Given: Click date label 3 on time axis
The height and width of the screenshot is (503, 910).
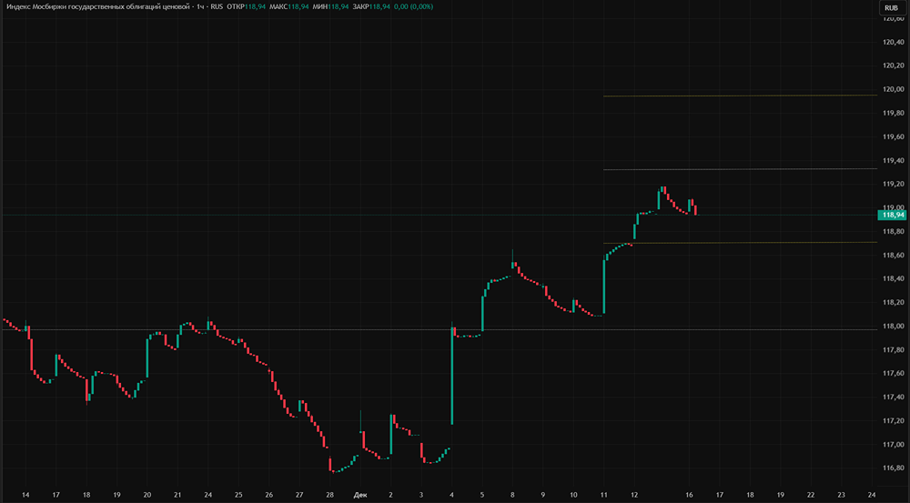Looking at the screenshot, I should pos(421,495).
